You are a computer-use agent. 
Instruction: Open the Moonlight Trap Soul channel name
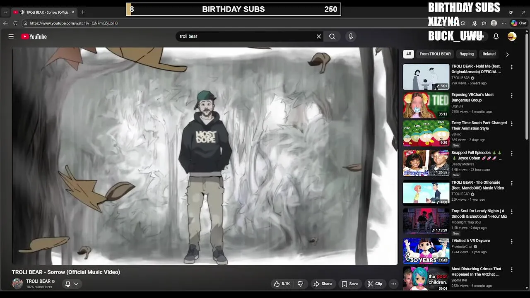coord(466,223)
